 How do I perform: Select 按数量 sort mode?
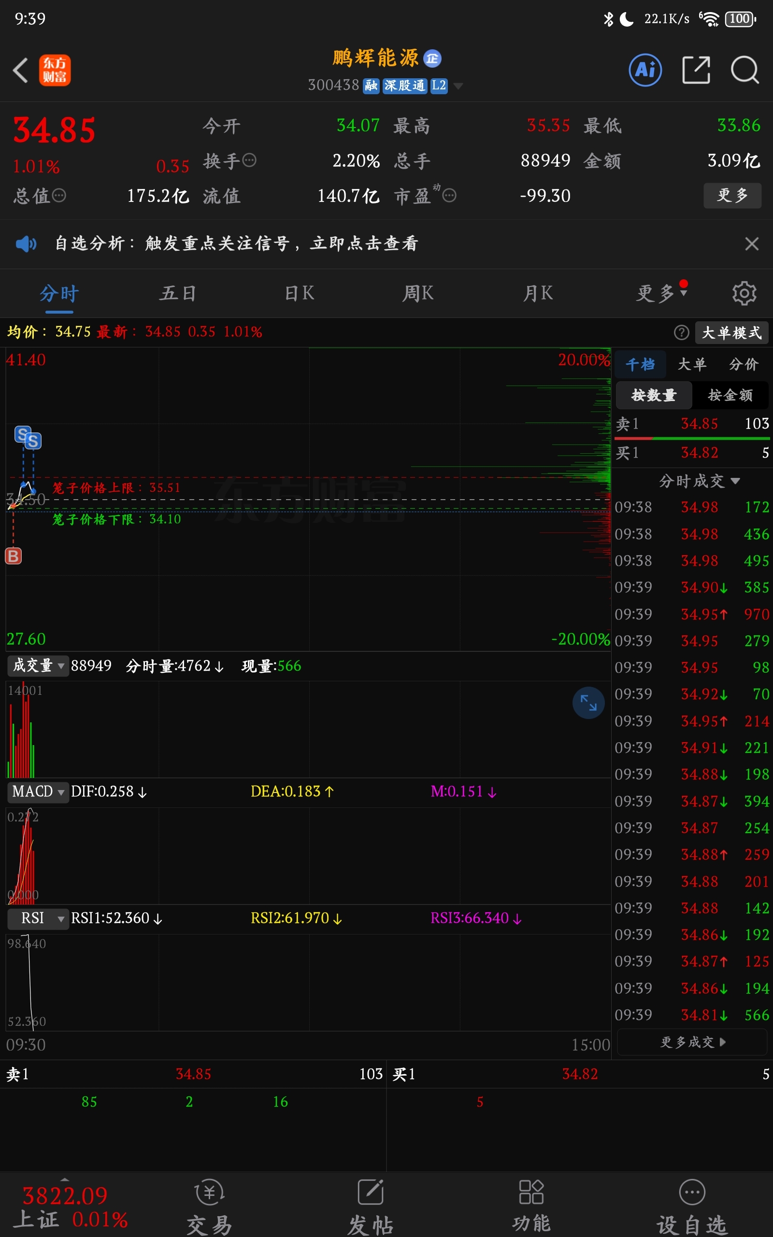(654, 395)
